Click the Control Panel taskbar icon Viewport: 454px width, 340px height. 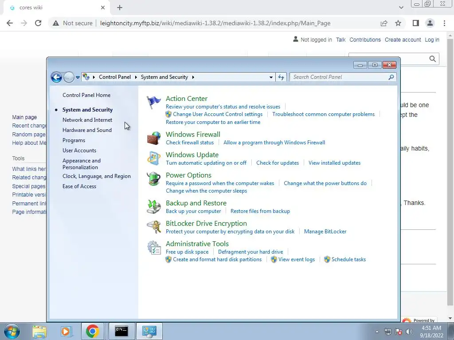click(149, 331)
